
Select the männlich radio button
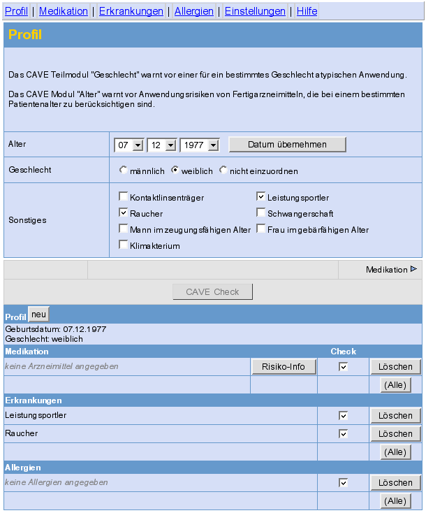(123, 170)
